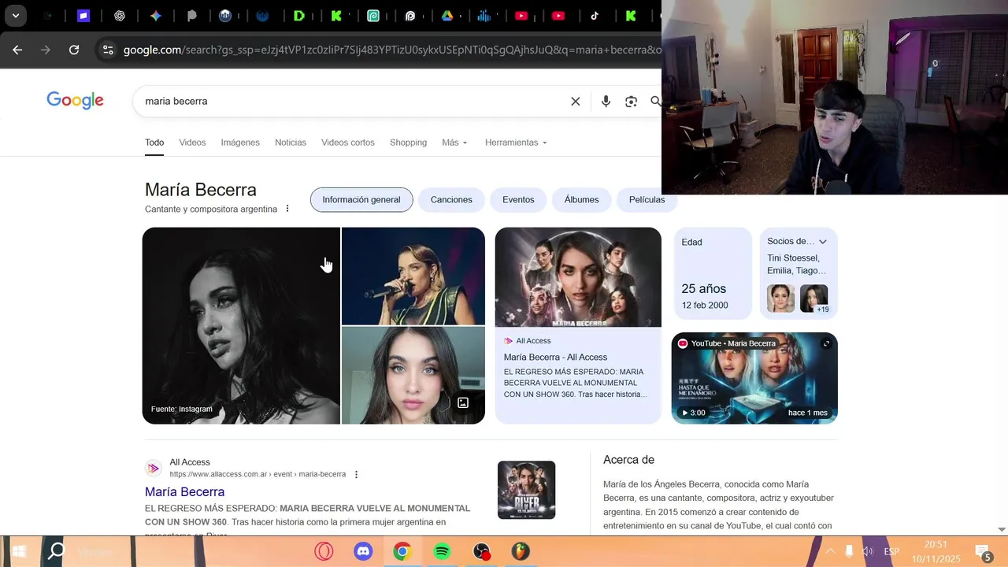Select the Películas chip

point(647,199)
